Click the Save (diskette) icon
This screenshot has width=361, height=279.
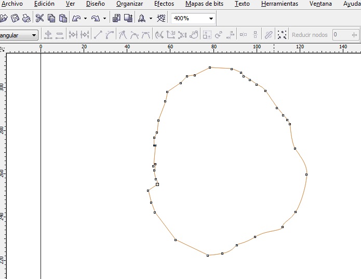point(15,18)
